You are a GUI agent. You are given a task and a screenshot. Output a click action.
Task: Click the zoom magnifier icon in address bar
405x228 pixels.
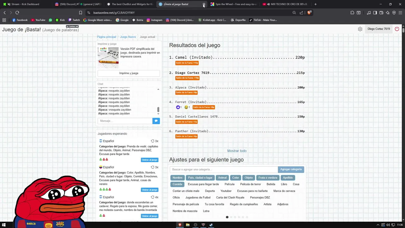294,13
